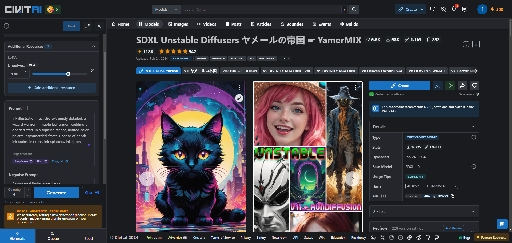This screenshot has height=243, width=512.
Task: Open the Buzz balance showing 500
Action: 497,9
